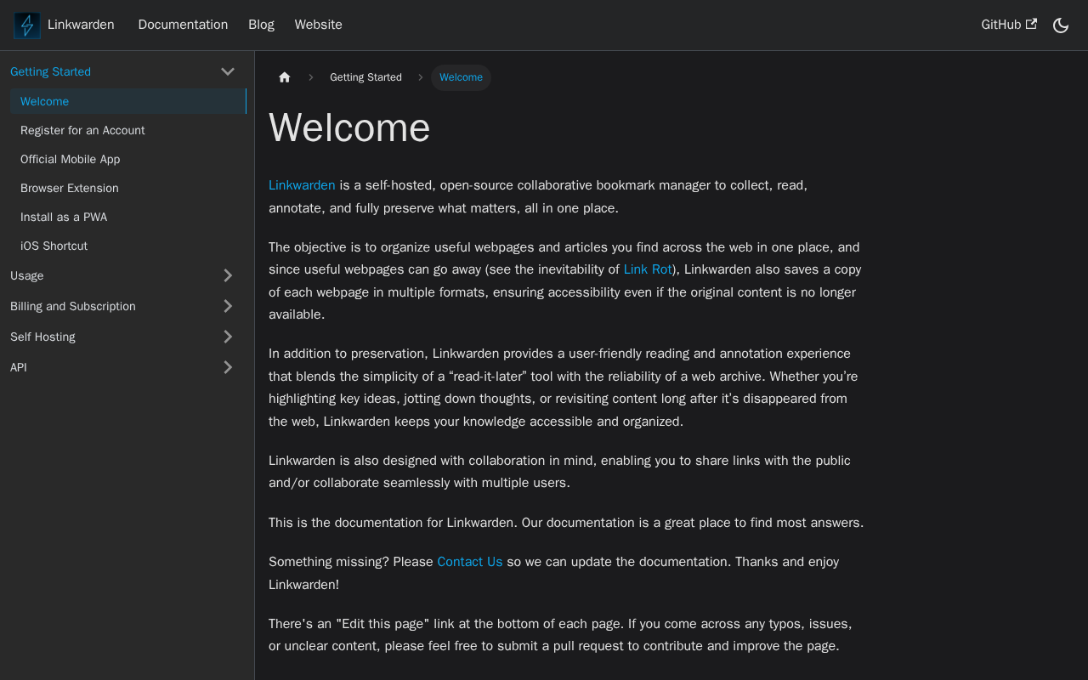Click Getting Started breadcrumb
This screenshot has width=1088, height=680.
(x=365, y=77)
